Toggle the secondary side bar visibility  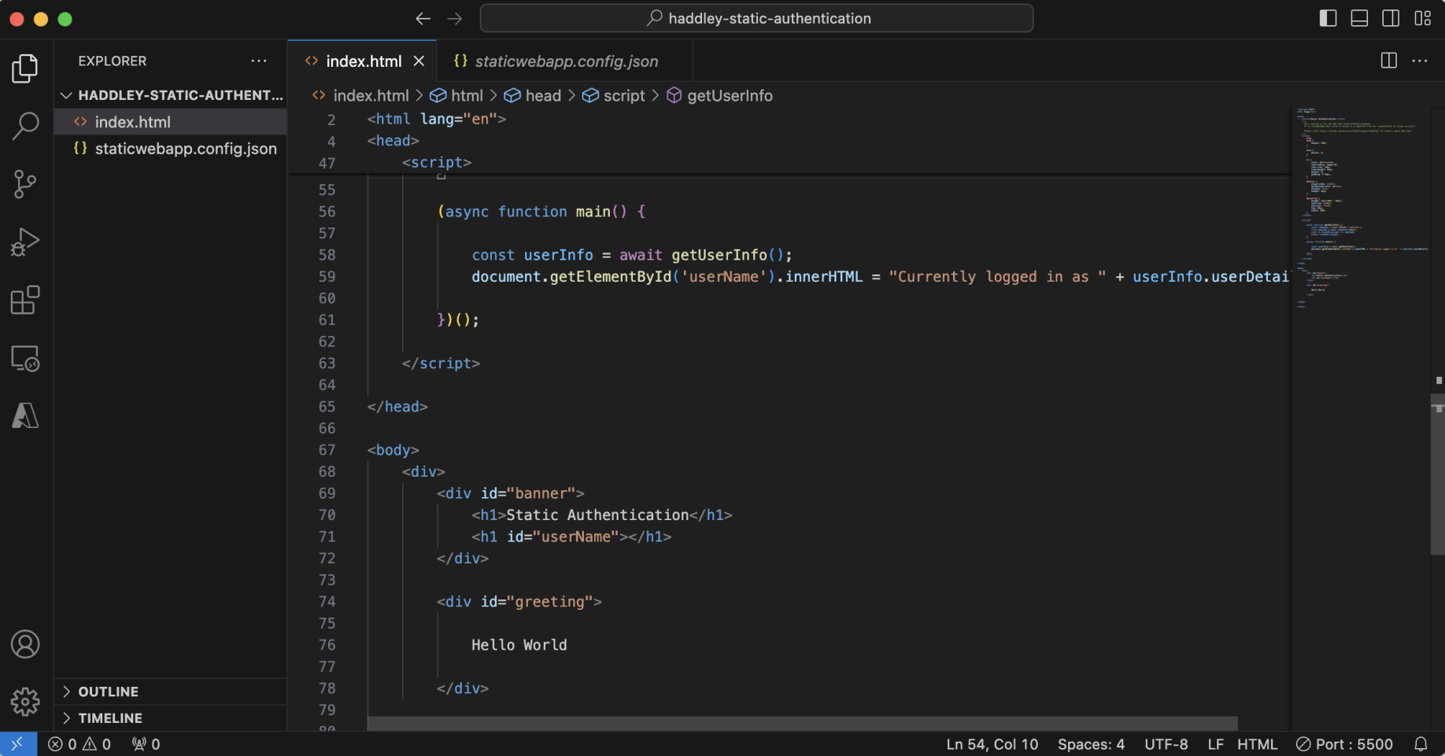(x=1391, y=18)
